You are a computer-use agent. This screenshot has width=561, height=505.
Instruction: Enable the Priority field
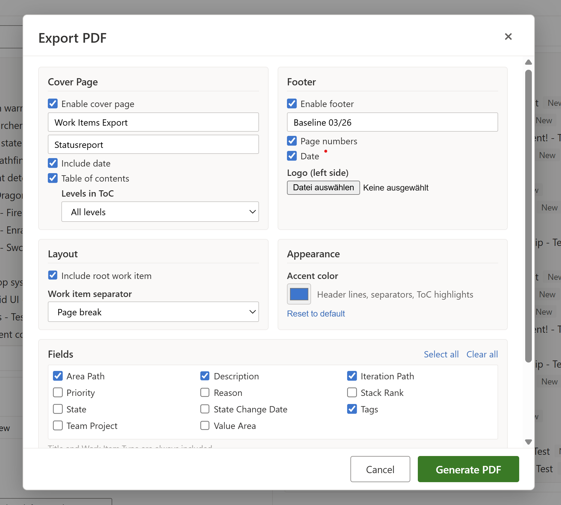[58, 392]
